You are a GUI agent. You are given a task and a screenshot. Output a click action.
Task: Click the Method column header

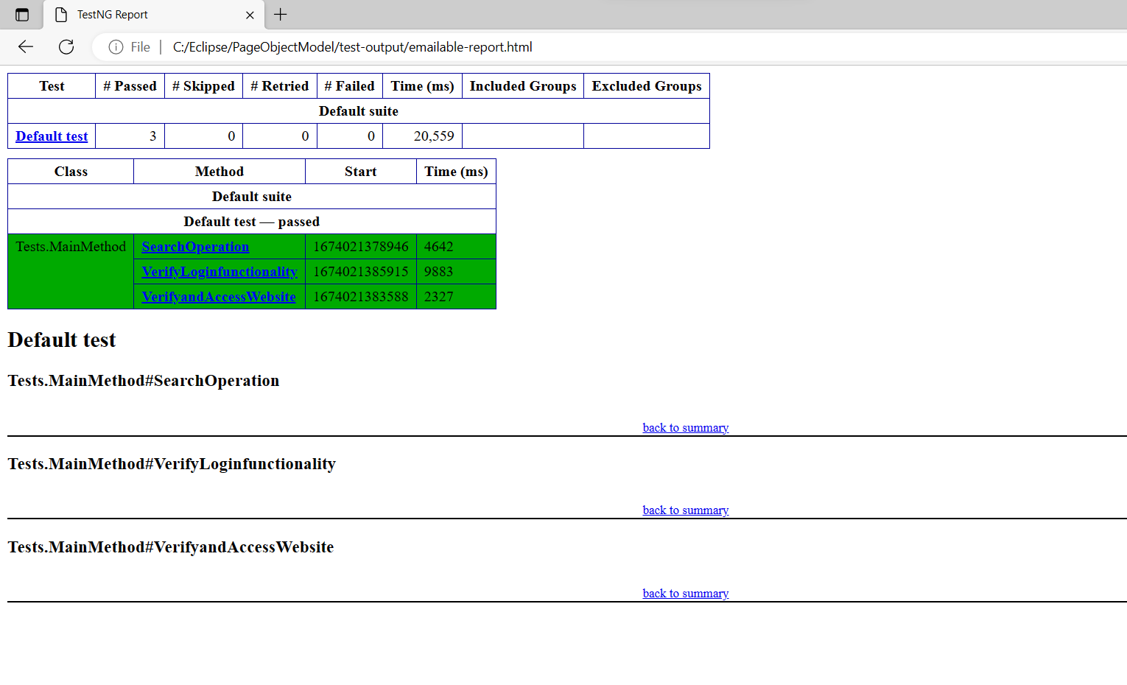(220, 172)
